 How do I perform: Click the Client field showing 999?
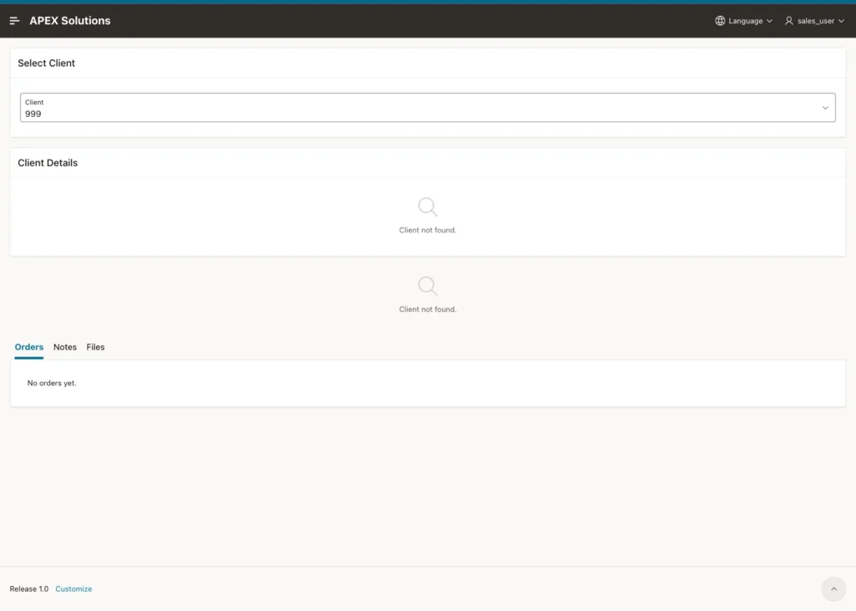coord(427,108)
